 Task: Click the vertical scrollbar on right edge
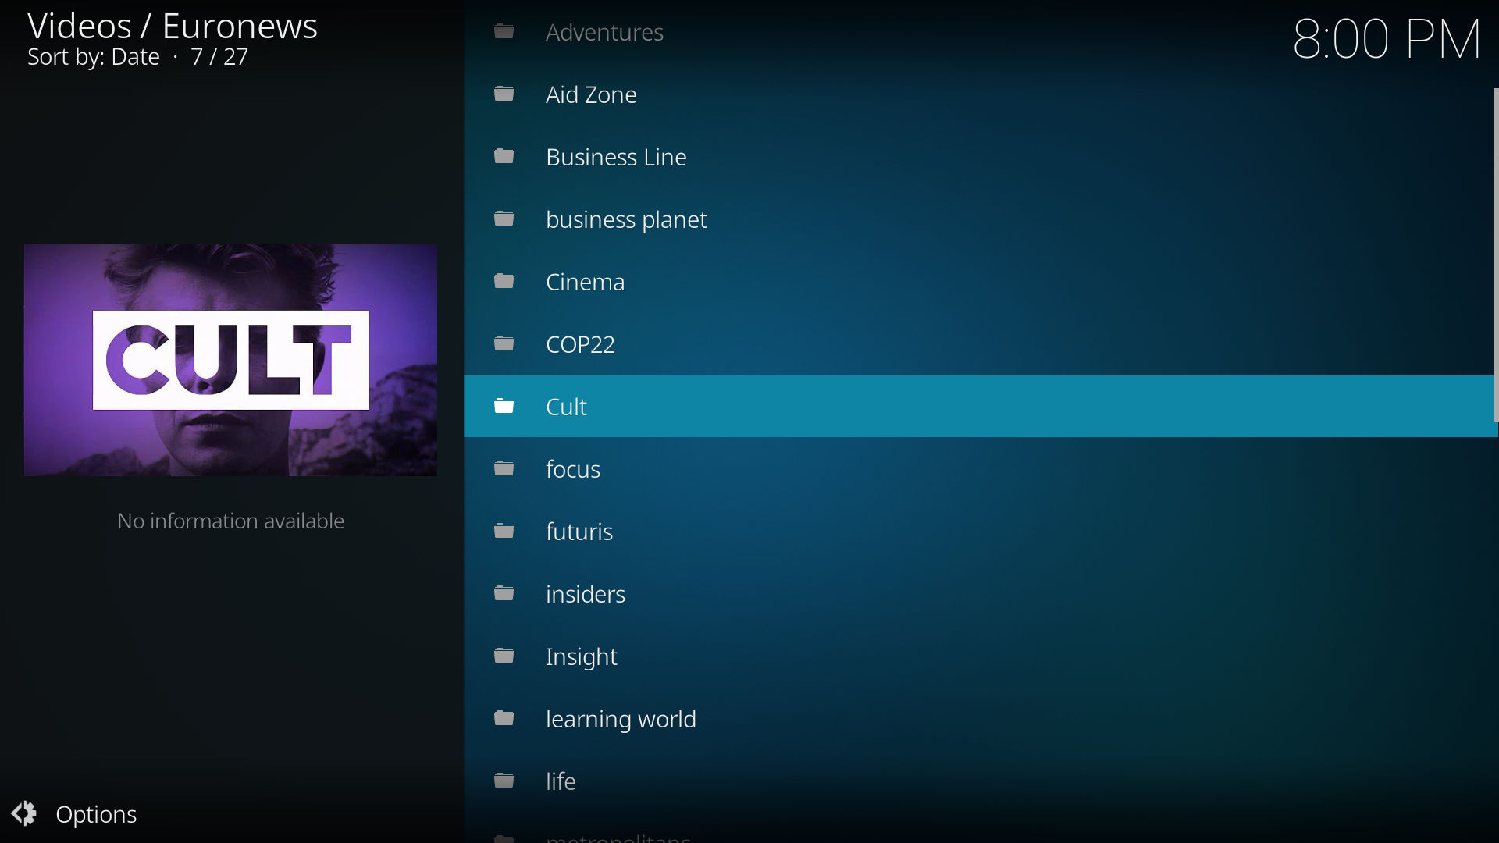[x=1495, y=254]
